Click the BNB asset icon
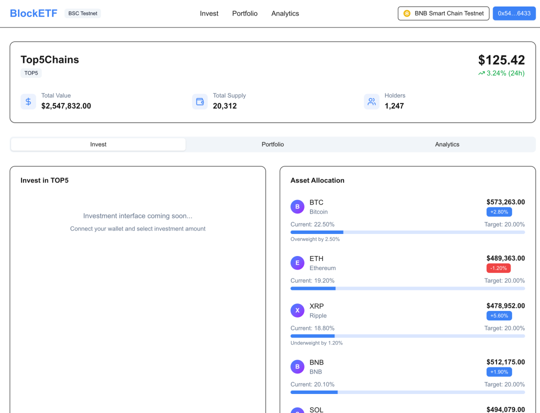 tap(297, 366)
